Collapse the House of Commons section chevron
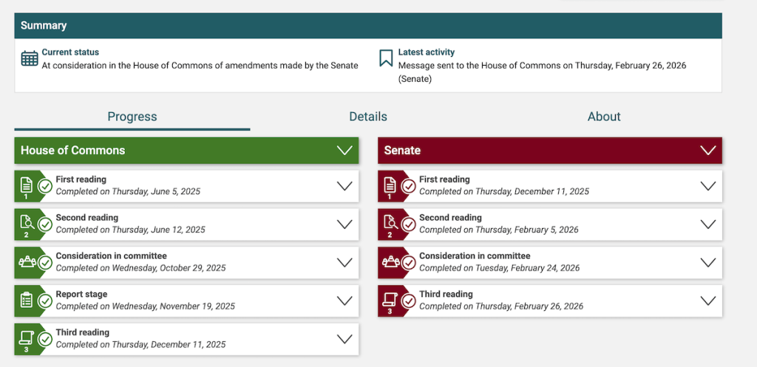This screenshot has width=757, height=367. pos(344,151)
